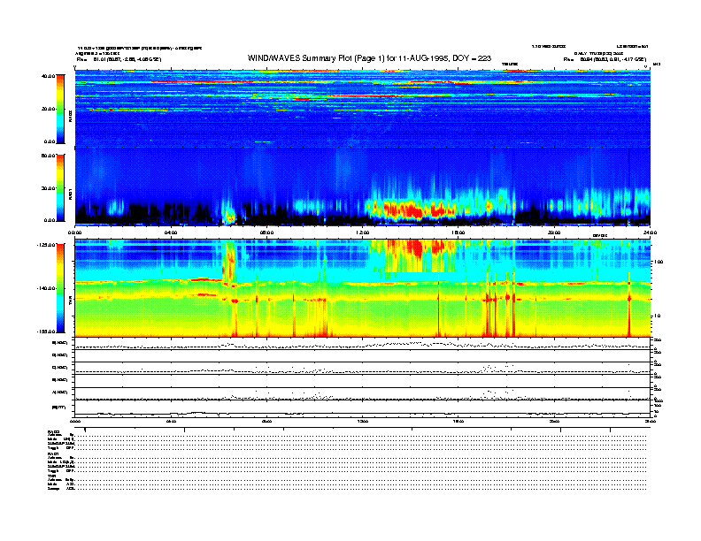Click the 30.00 color scale label

[x=48, y=188]
